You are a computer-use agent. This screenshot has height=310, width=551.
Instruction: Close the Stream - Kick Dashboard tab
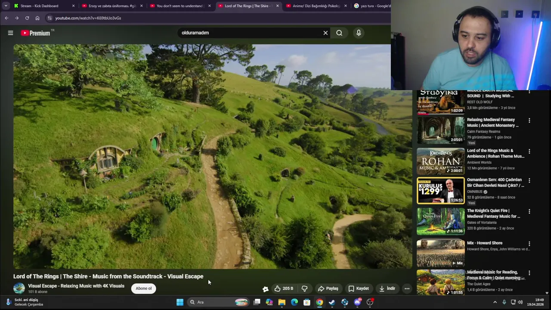73,6
